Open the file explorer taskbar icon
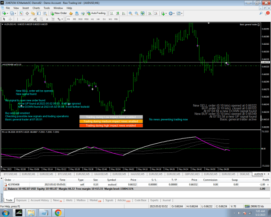 (31, 213)
